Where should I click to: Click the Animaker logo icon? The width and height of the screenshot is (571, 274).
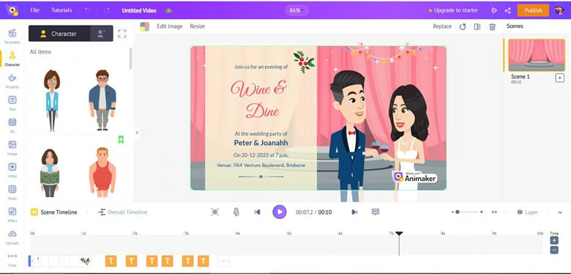pyautogui.click(x=12, y=10)
